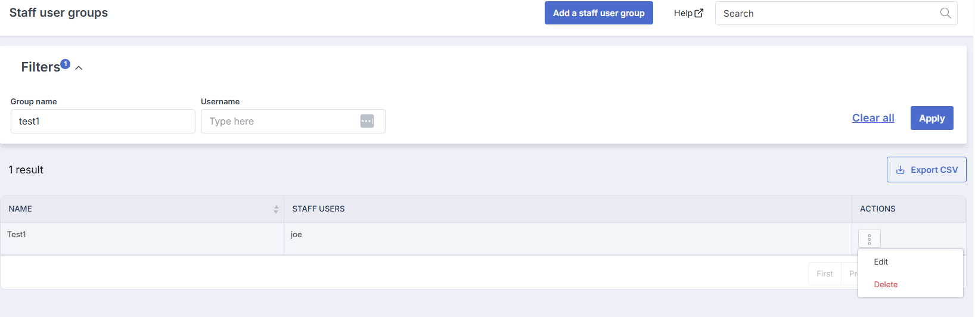This screenshot has height=317, width=975.
Task: Select Edit from the actions menu
Action: pyautogui.click(x=881, y=262)
